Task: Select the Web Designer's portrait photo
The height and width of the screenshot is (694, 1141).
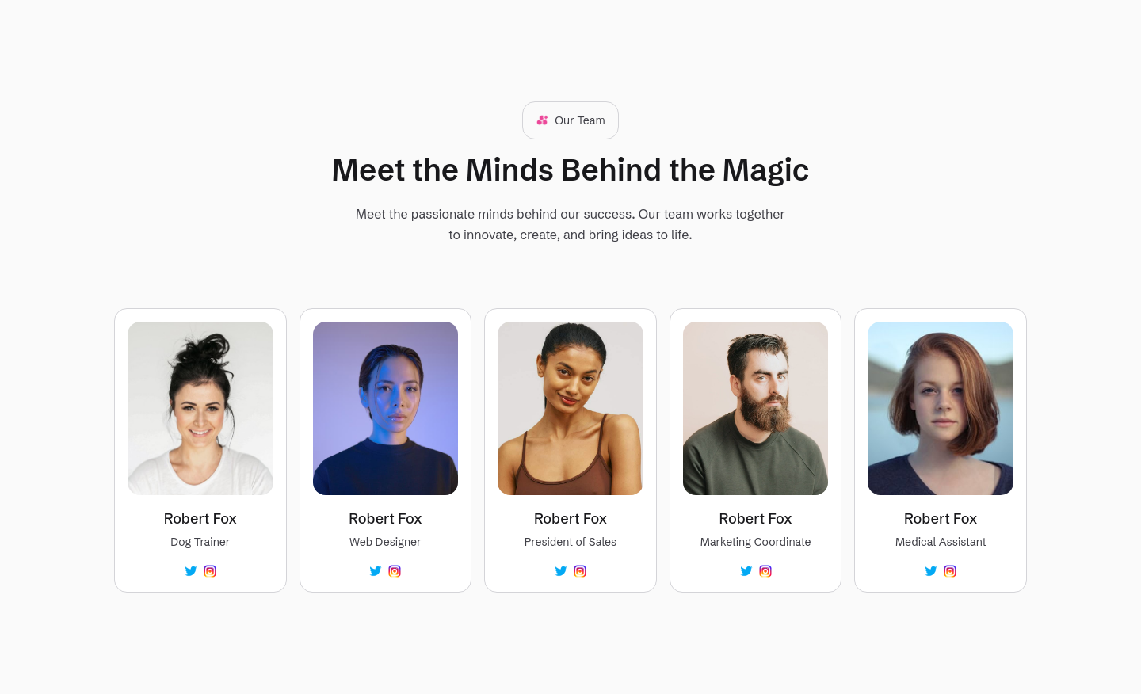Action: pyautogui.click(x=385, y=408)
